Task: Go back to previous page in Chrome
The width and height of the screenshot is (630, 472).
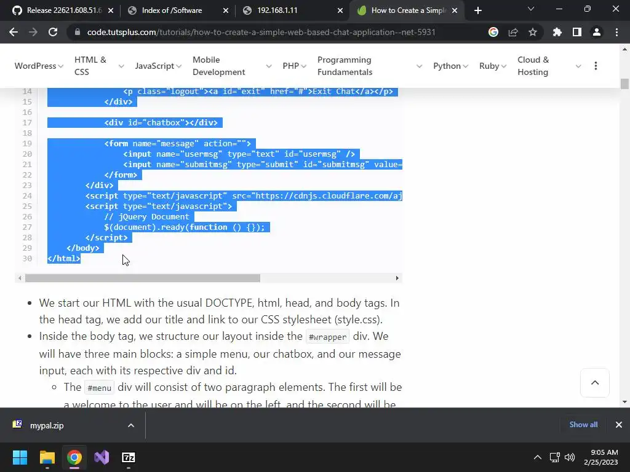Action: (14, 32)
